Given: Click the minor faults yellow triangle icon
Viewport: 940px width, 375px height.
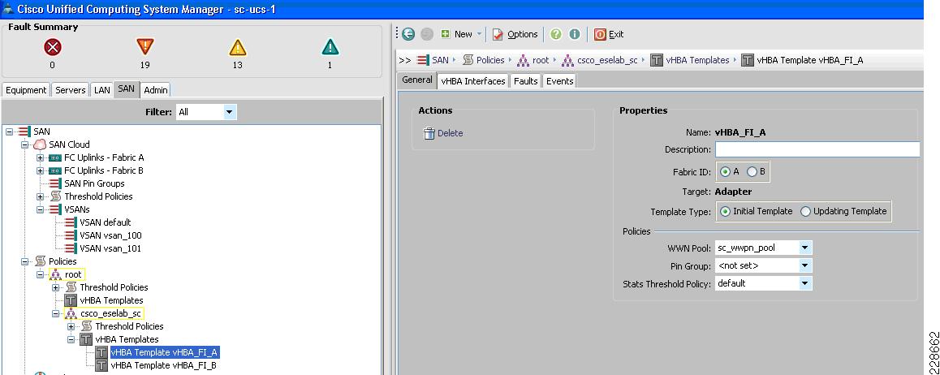Looking at the screenshot, I should pos(237,47).
